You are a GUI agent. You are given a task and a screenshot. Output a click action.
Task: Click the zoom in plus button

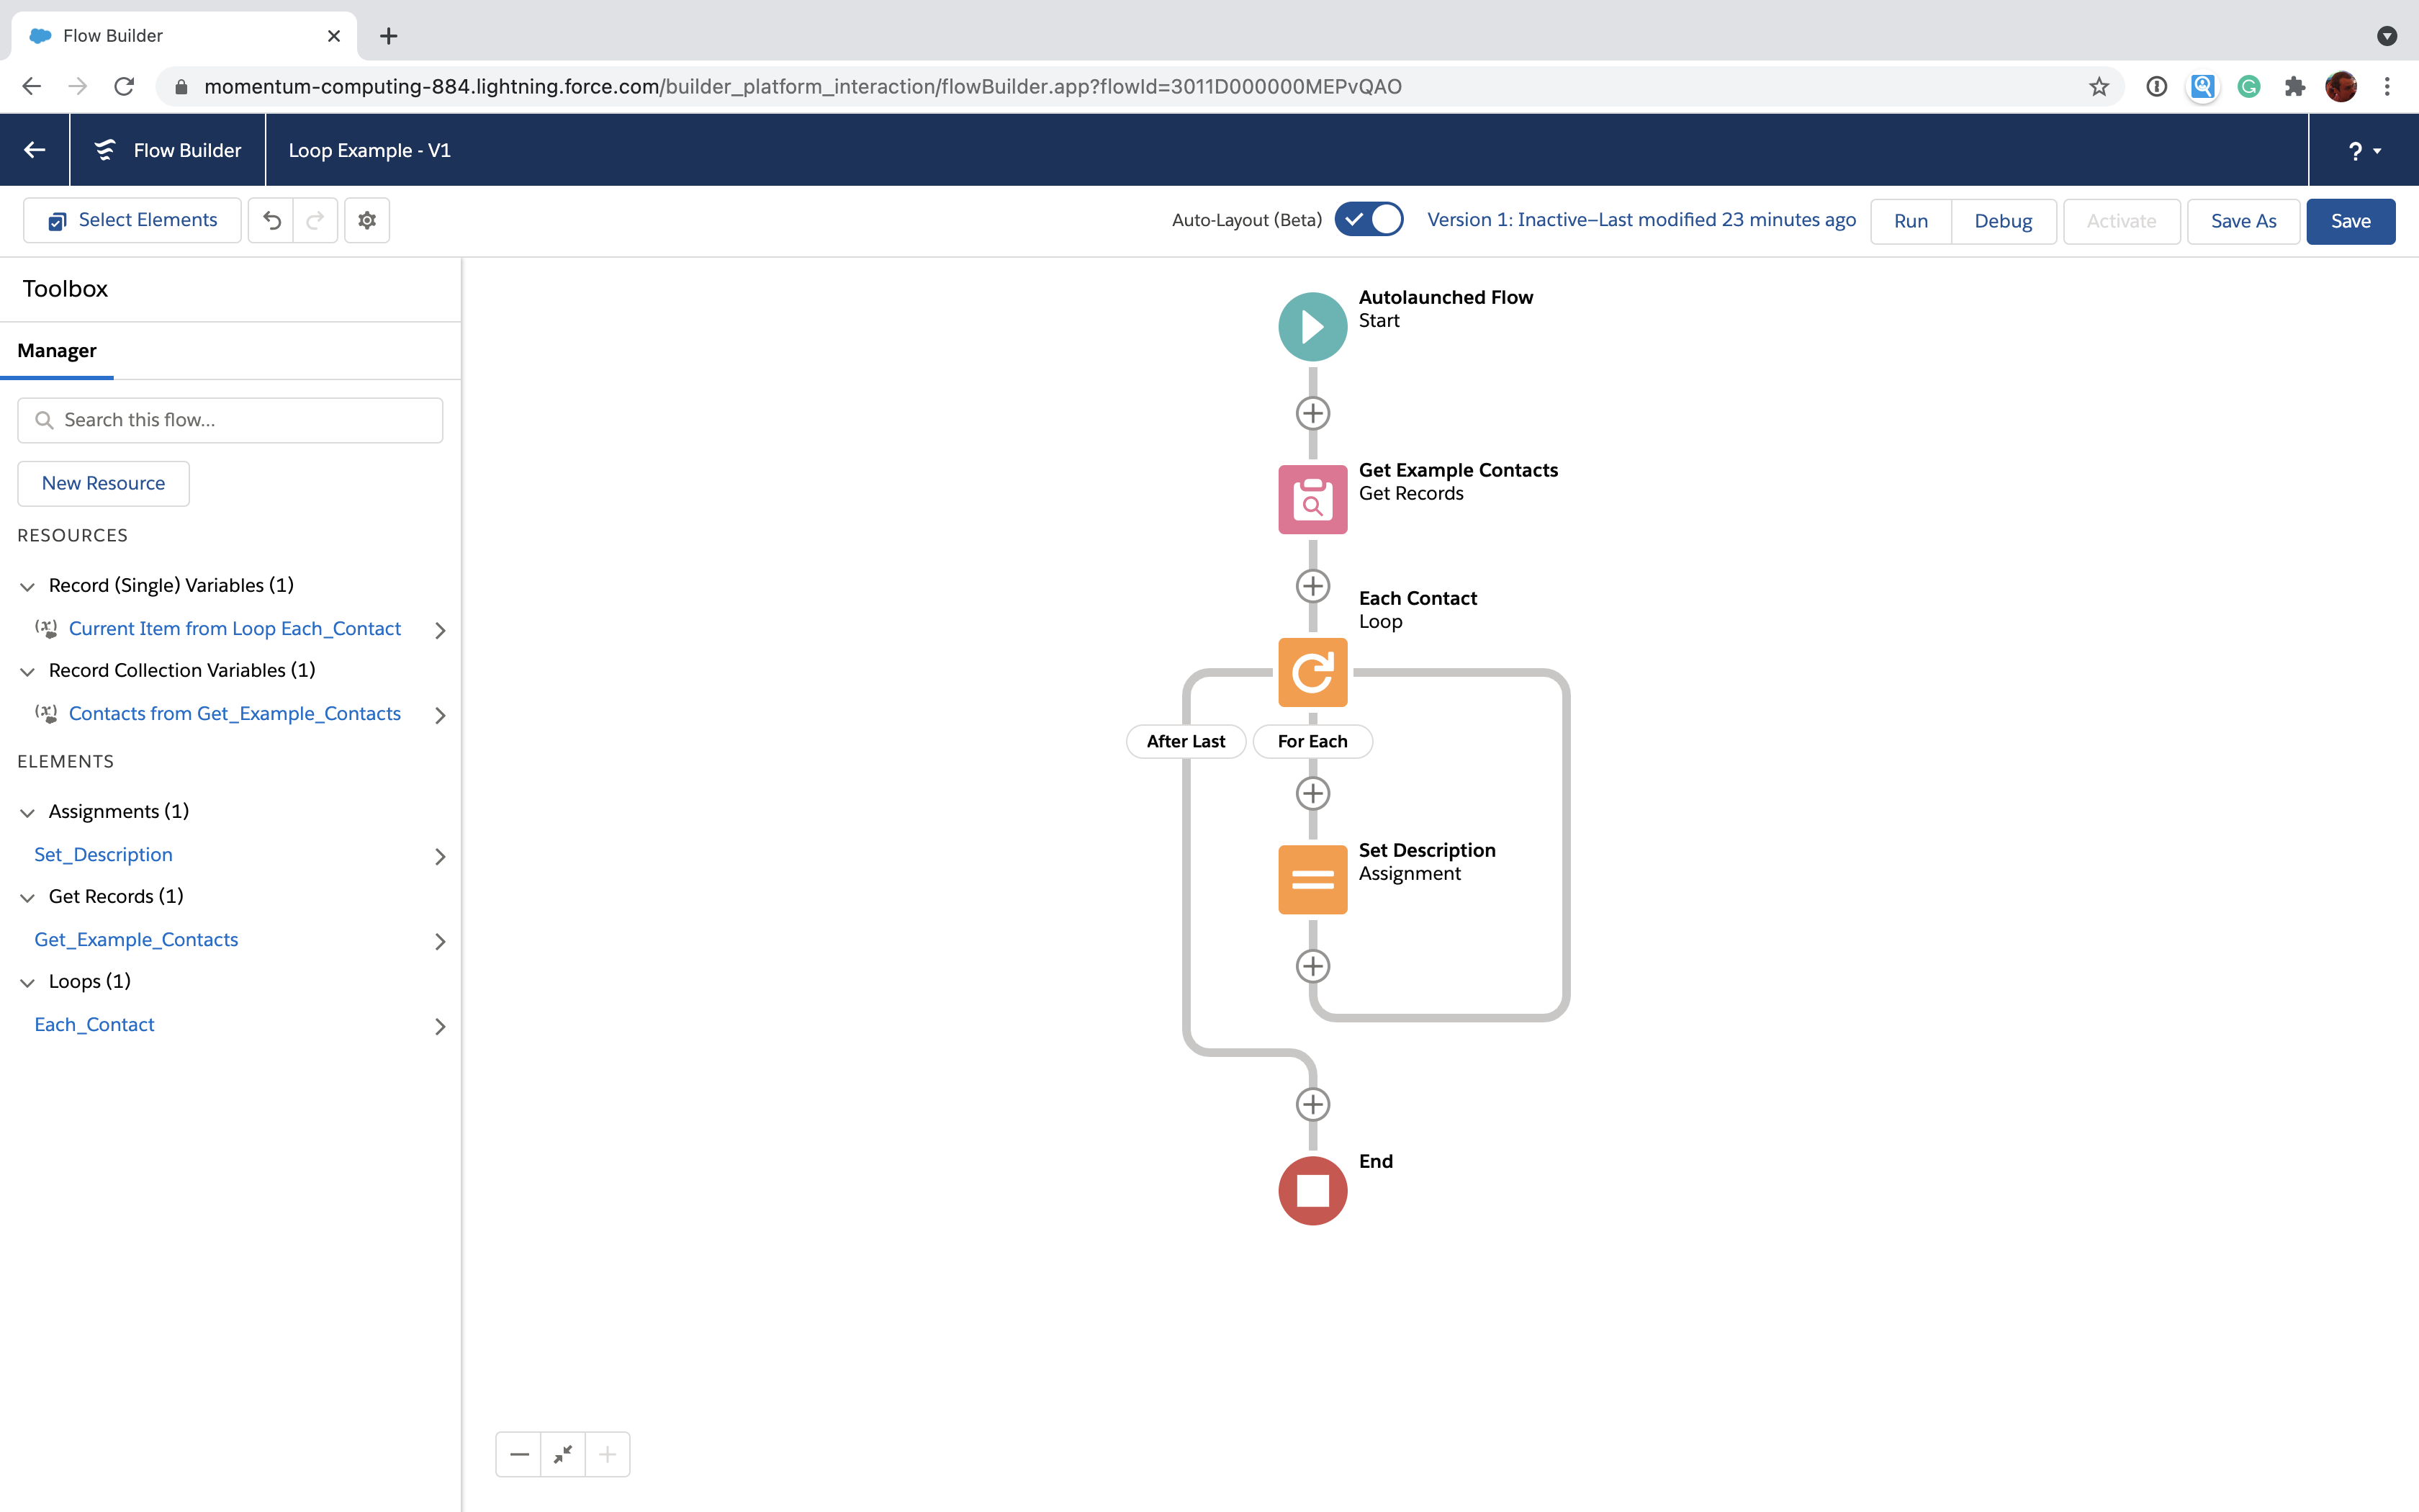click(x=608, y=1453)
